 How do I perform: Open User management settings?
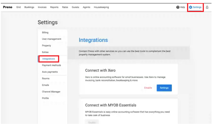51,39
